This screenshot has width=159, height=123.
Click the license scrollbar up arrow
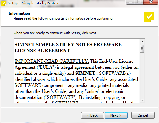coord(142,42)
